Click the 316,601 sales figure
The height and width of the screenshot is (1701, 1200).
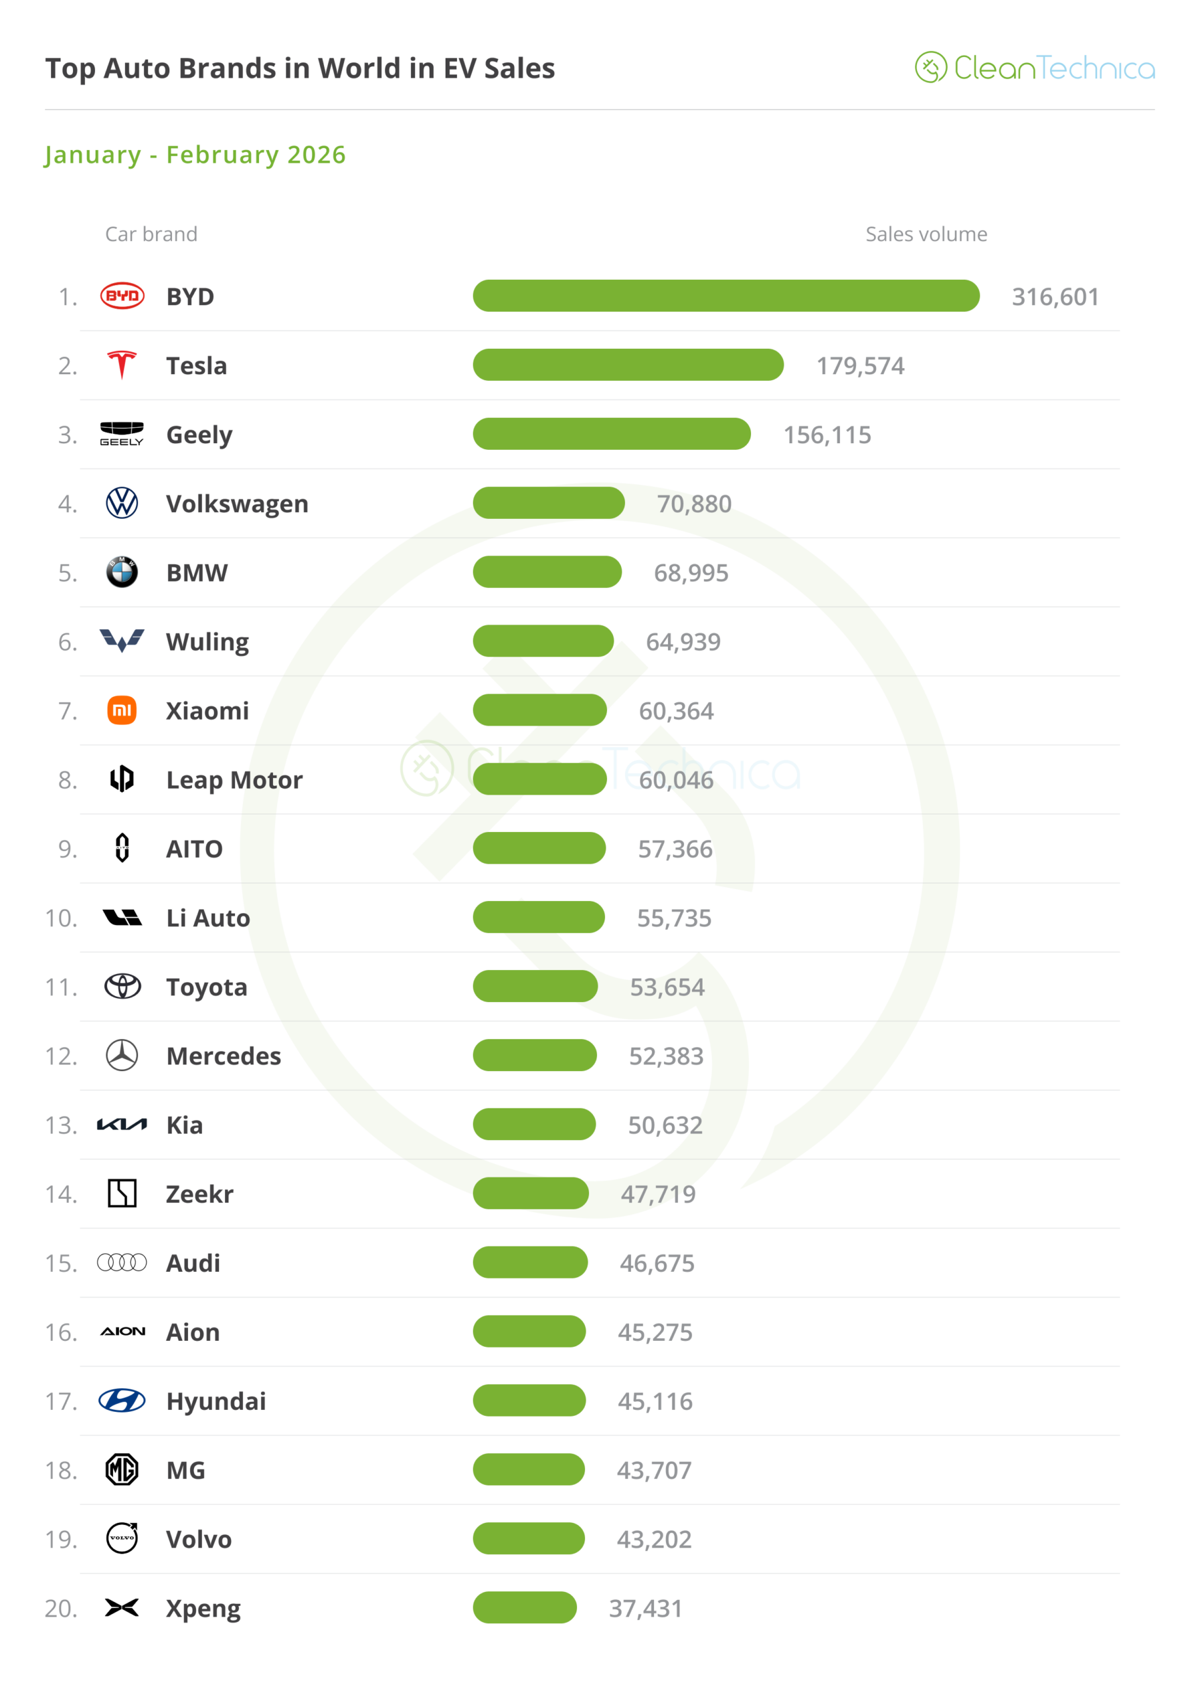[x=1055, y=297]
